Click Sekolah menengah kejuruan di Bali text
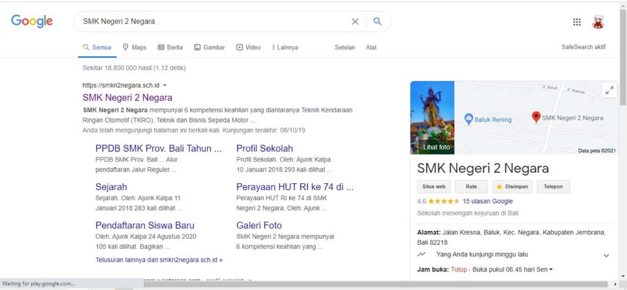The width and height of the screenshot is (627, 290). (x=468, y=213)
